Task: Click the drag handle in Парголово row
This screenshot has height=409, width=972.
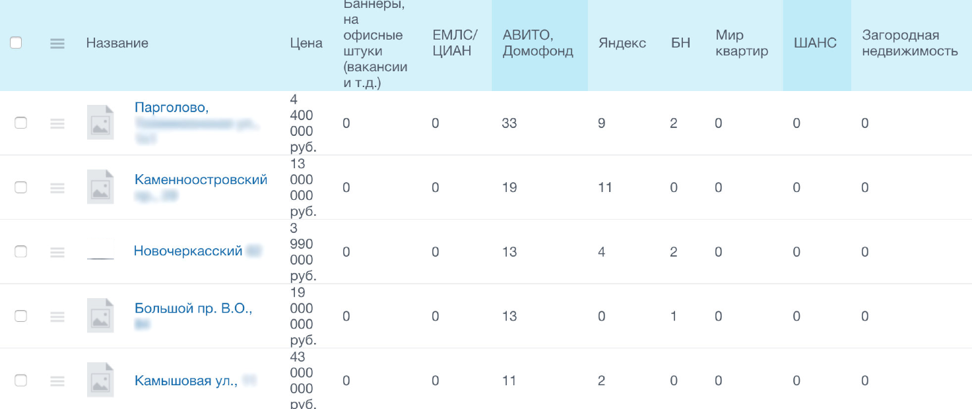Action: click(x=57, y=123)
